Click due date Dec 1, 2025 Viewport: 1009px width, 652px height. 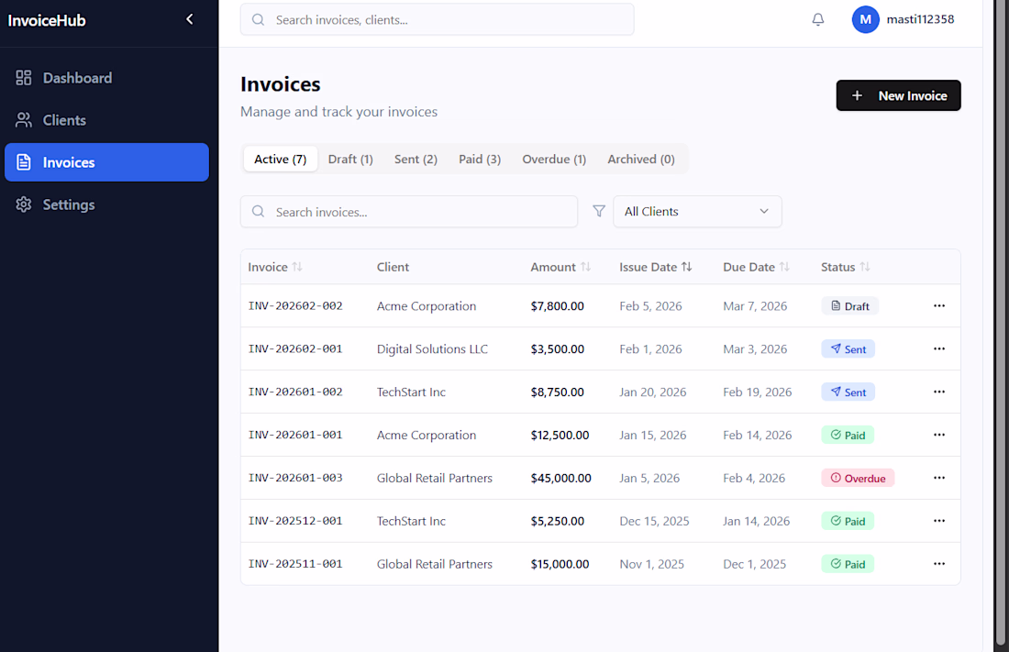tap(755, 564)
